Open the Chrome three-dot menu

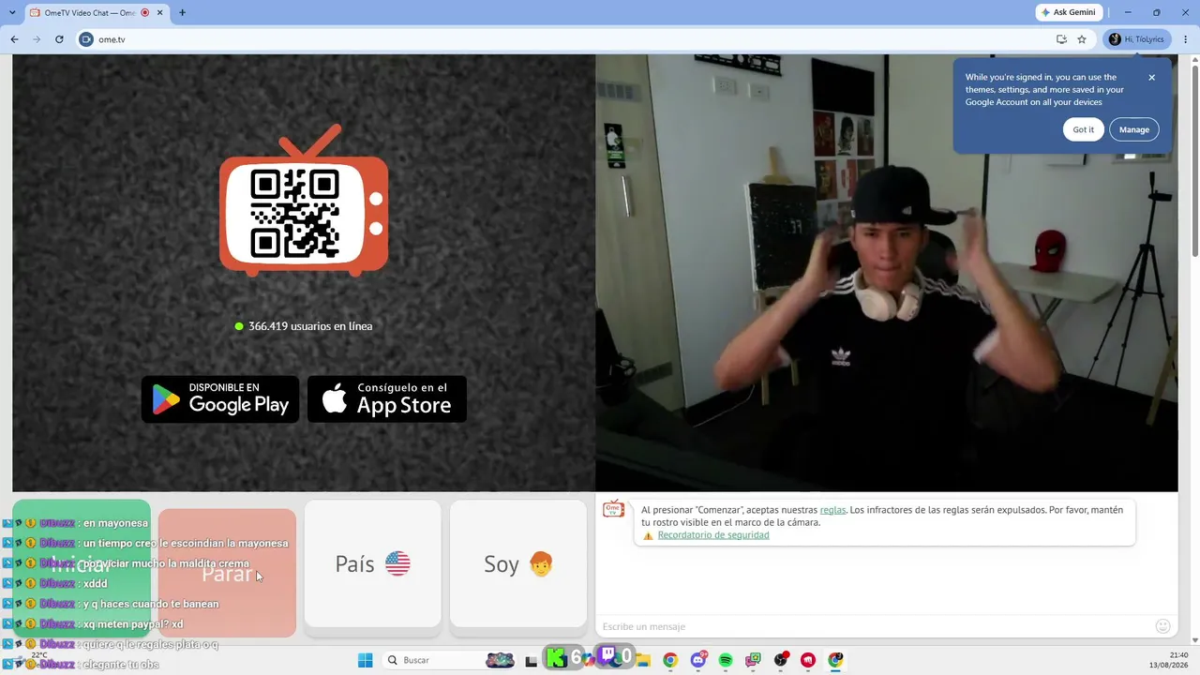click(x=1186, y=39)
